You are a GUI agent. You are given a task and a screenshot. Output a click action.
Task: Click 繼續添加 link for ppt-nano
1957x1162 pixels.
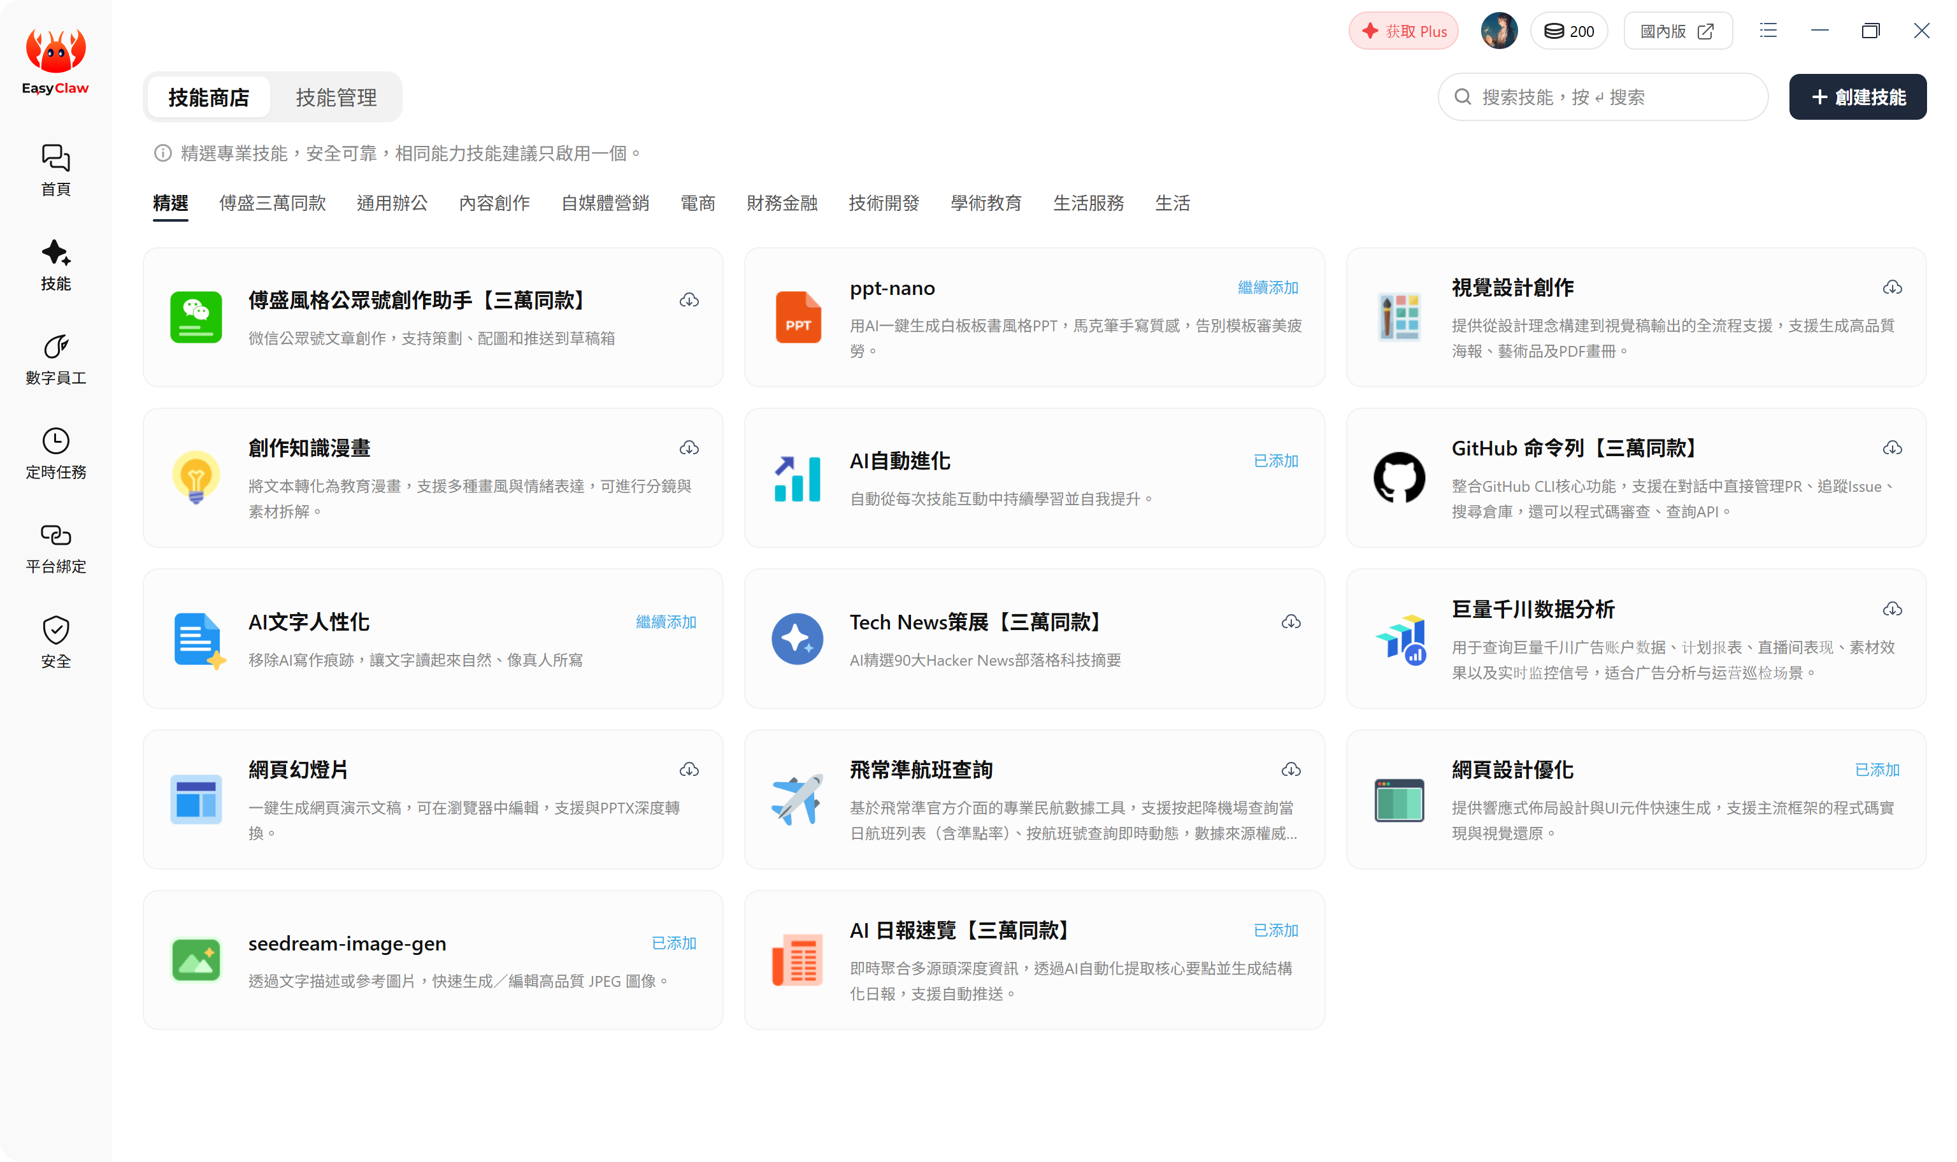[1267, 287]
